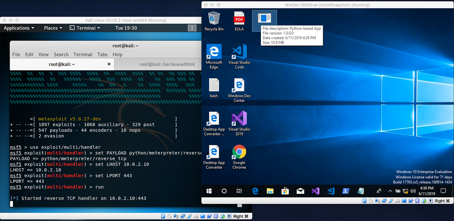The image size is (454, 221).
Task: Open the terminal View menu
Action: [43, 54]
